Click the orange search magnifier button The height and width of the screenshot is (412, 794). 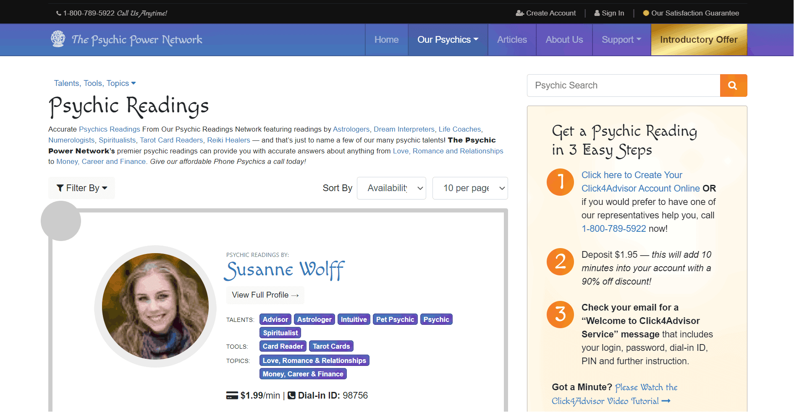[733, 86]
